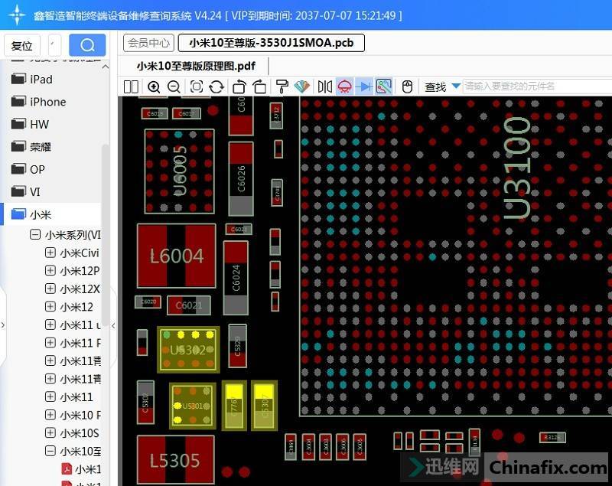Click the mirror flip board icon

click(x=325, y=86)
